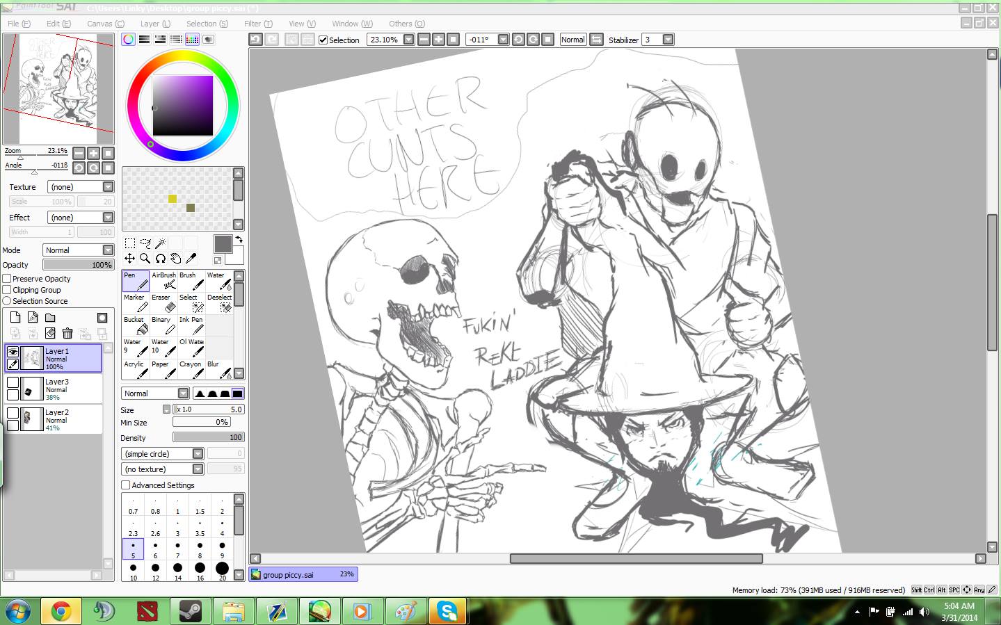Select the AirBrush tool

164,281
